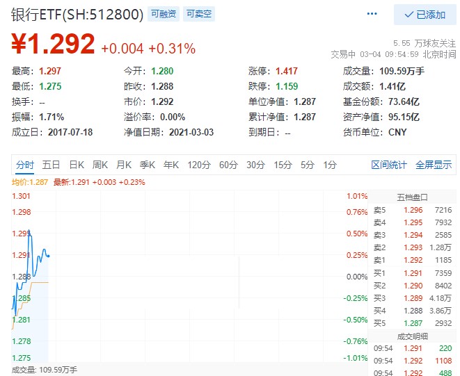The width and height of the screenshot is (460, 376).
Task: Show the 年K chart tab
Action: coord(171,165)
